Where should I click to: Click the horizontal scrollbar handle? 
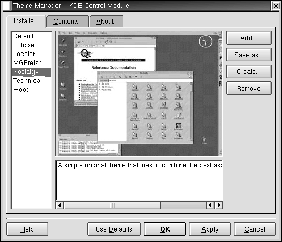(112, 205)
